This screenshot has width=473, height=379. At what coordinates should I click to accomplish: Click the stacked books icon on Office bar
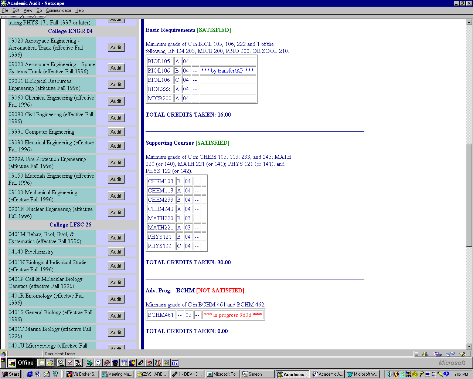(x=115, y=363)
